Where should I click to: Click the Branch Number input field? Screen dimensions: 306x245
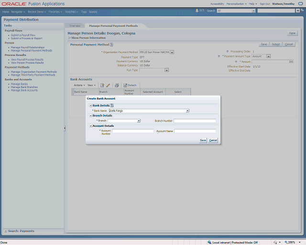click(195, 121)
